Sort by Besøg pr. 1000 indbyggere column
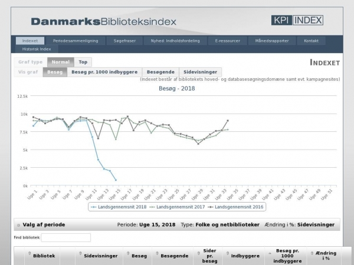This screenshot has height=265, width=354. pos(286,256)
